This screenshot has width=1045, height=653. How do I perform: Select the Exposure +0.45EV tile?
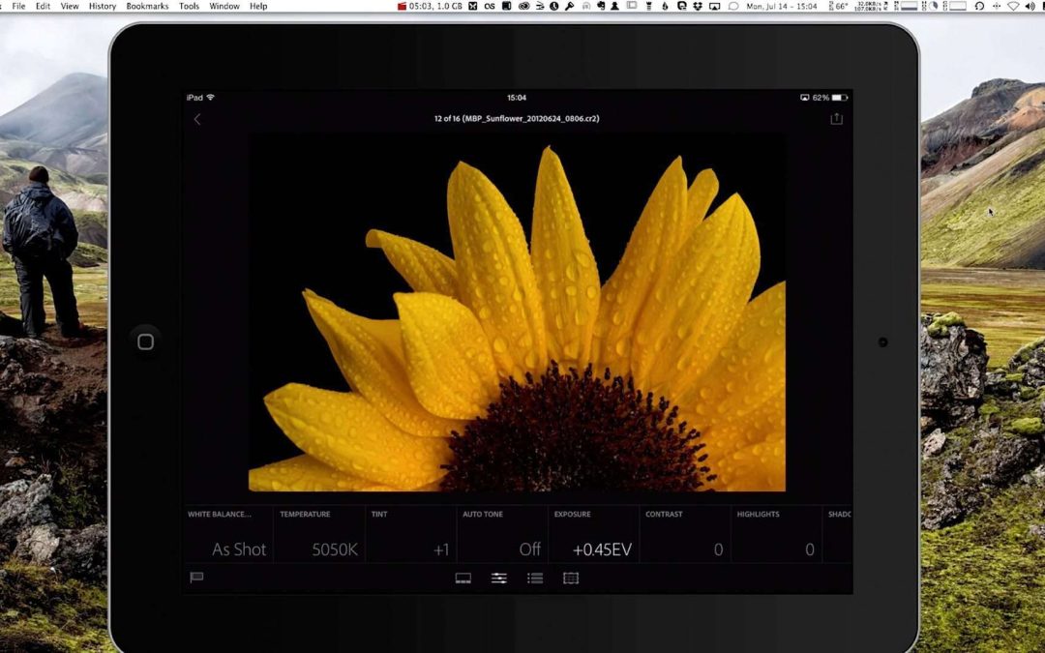tap(593, 535)
